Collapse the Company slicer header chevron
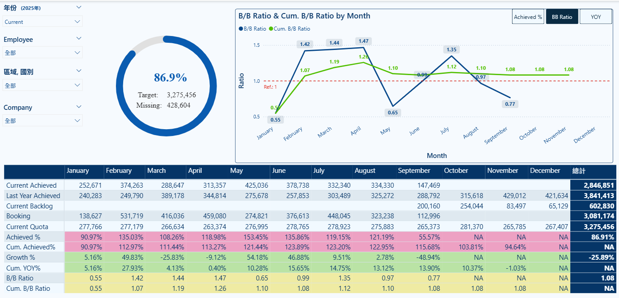619x298 pixels. pyautogui.click(x=79, y=107)
